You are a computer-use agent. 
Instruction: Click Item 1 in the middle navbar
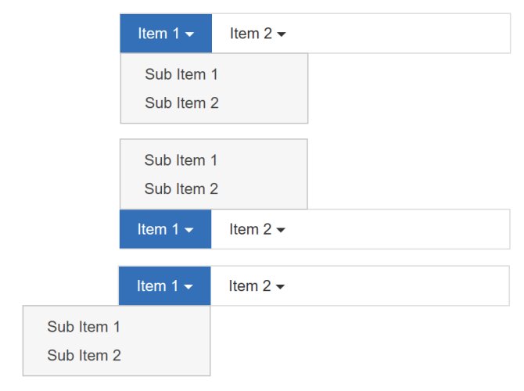coord(165,229)
